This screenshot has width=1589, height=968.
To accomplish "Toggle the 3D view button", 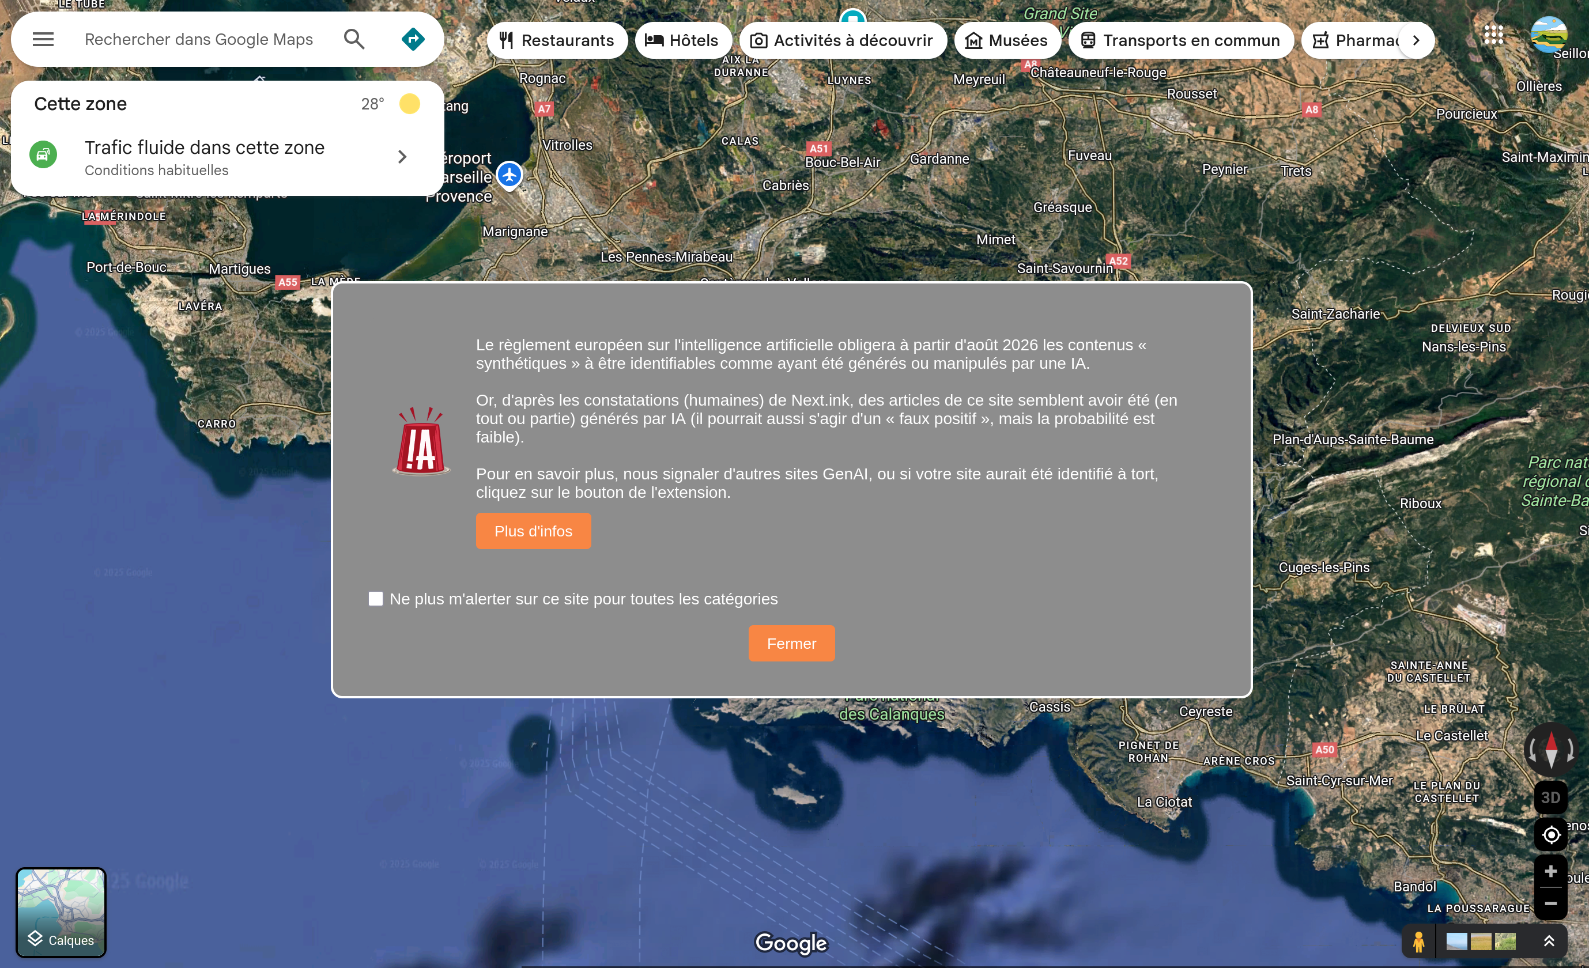I will pos(1550,798).
